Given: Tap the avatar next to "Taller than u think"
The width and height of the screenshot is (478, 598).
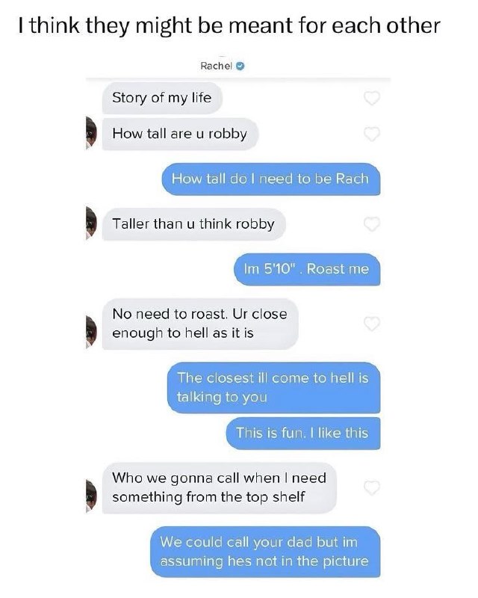Looking at the screenshot, I should coord(91,223).
